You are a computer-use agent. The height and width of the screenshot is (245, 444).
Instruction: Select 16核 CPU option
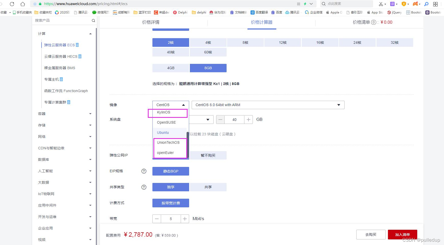(320, 42)
